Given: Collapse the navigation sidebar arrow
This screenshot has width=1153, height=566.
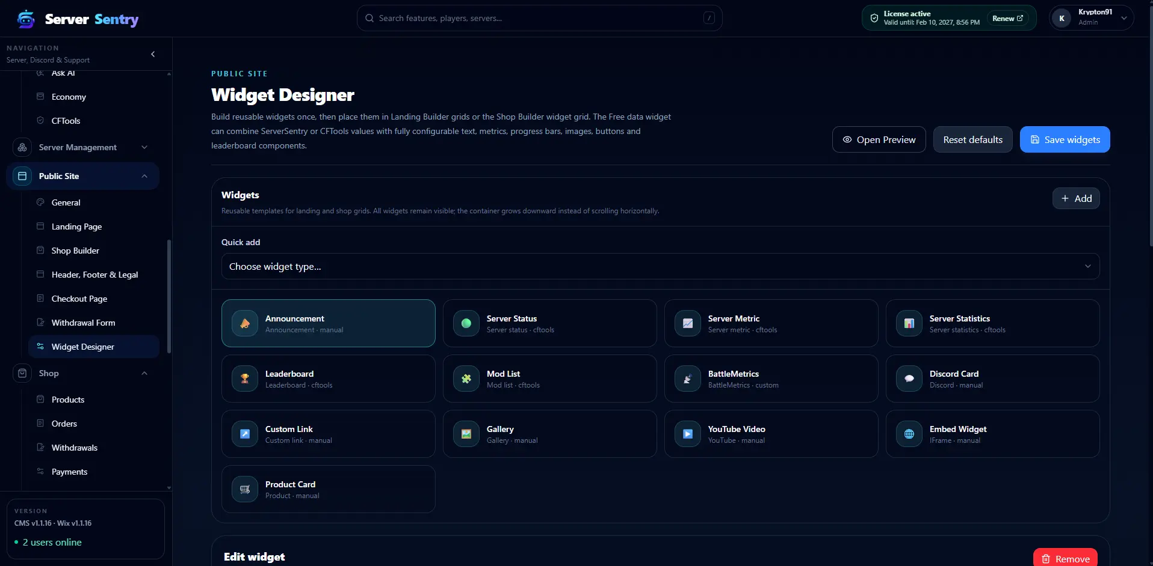Looking at the screenshot, I should (153, 54).
